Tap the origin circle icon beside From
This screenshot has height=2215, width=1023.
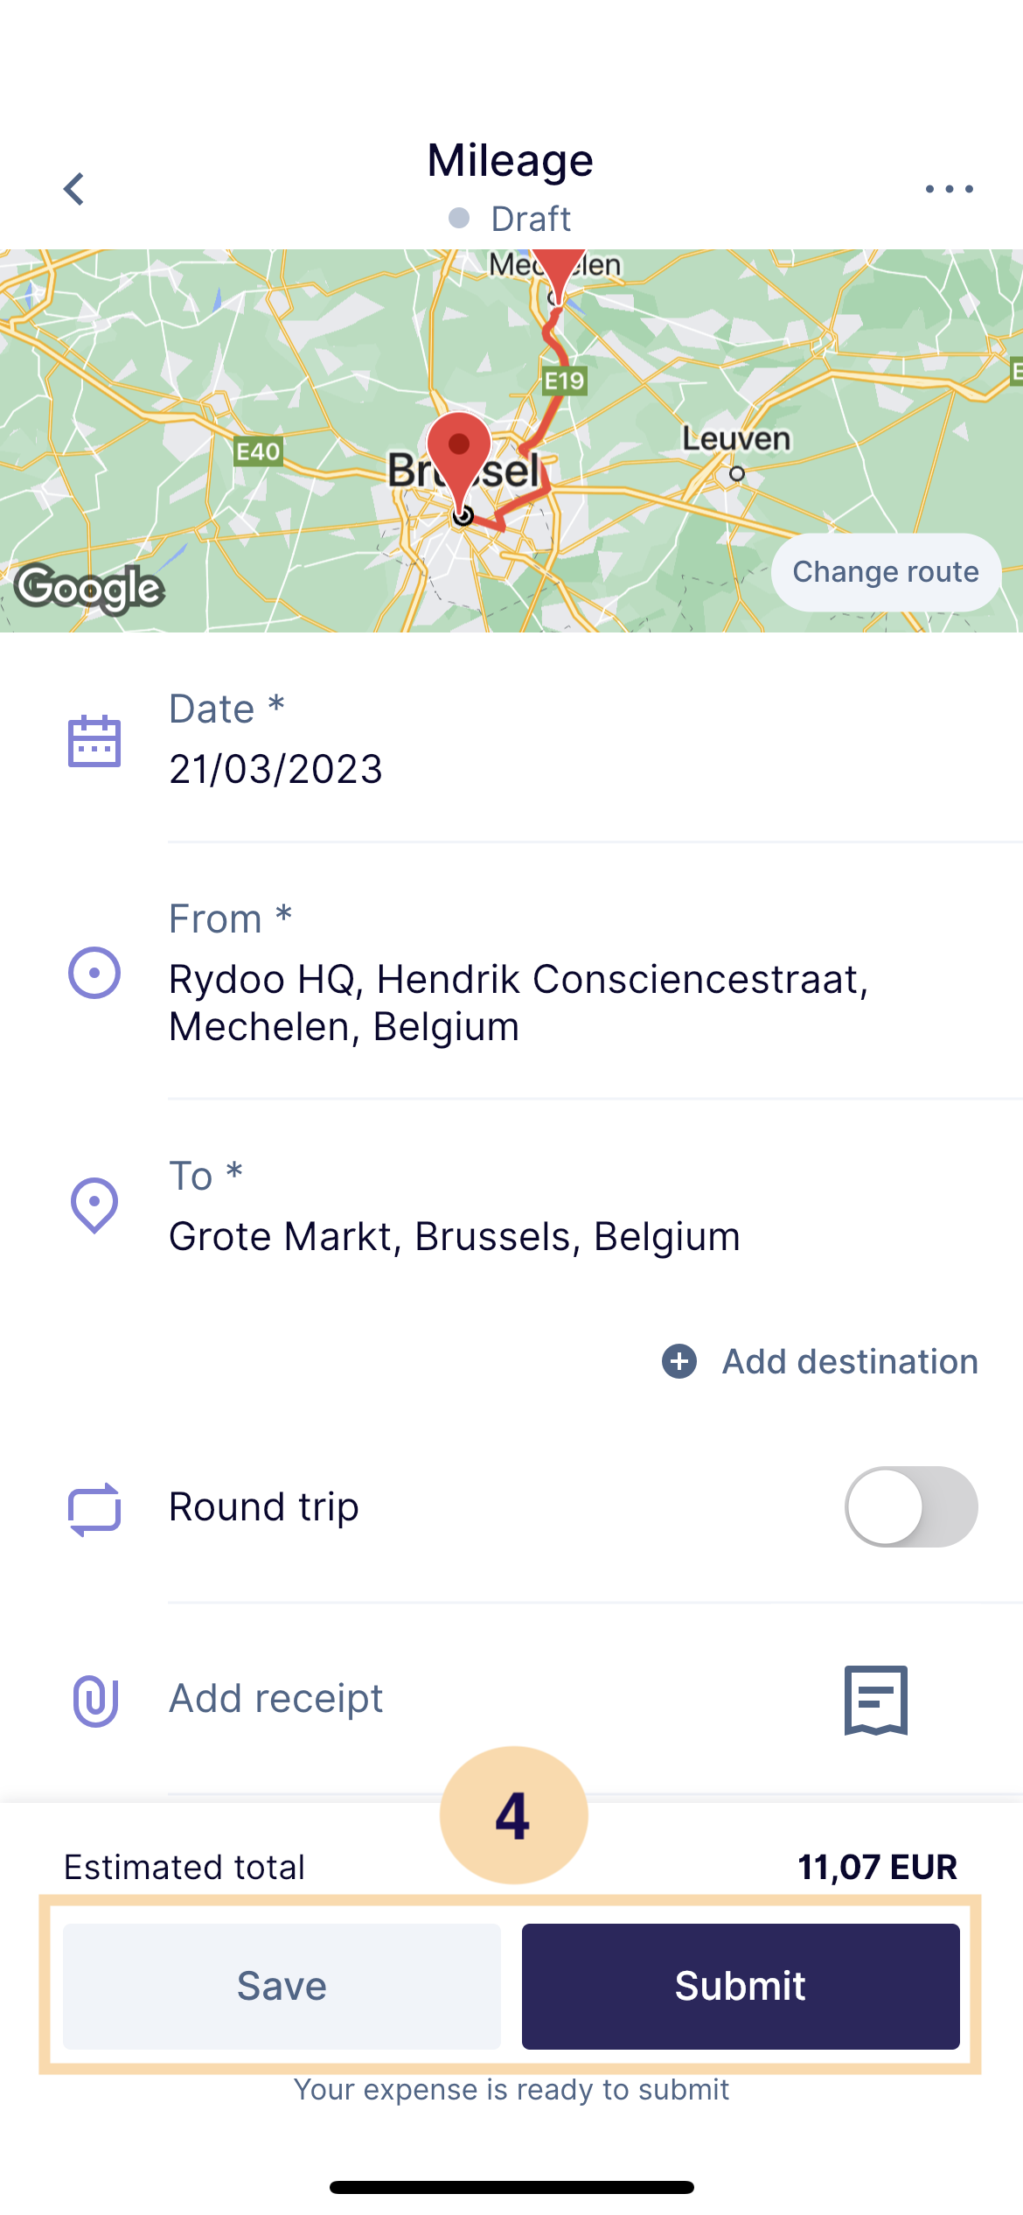point(94,973)
